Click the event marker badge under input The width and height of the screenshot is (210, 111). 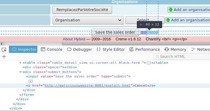coord(30,81)
